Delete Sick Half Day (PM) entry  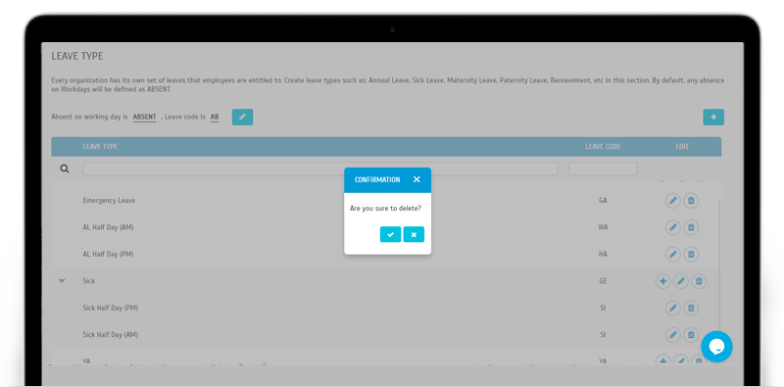pos(691,308)
